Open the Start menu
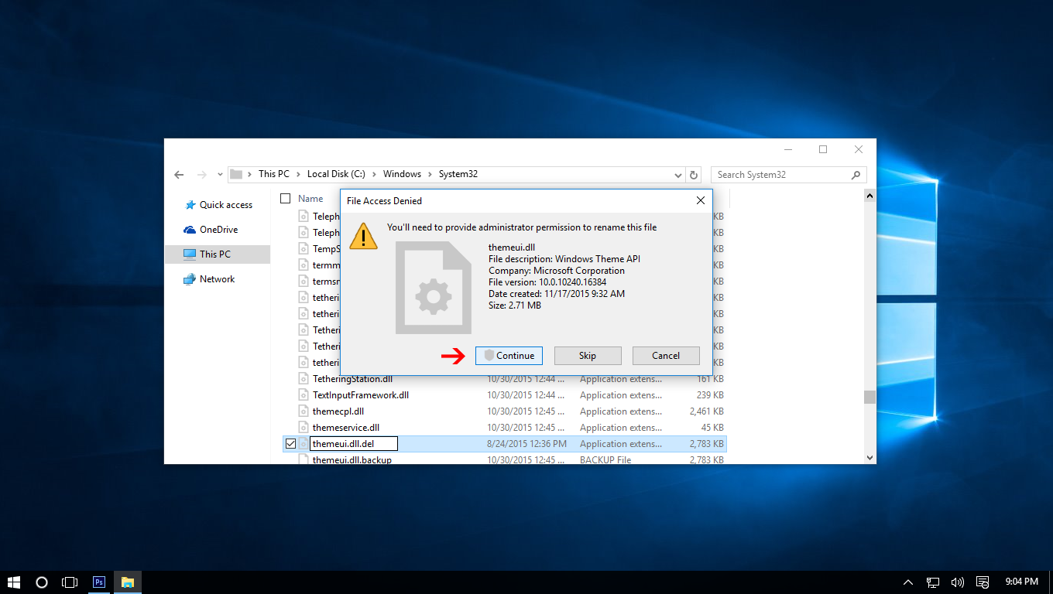The height and width of the screenshot is (594, 1053). (14, 582)
